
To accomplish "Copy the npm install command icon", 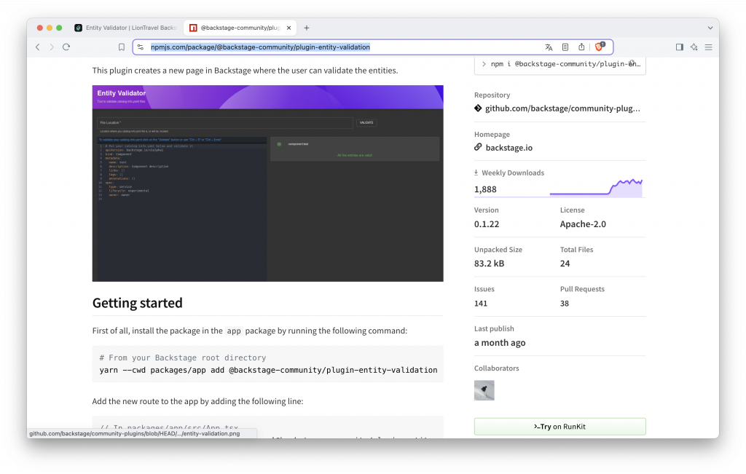I will click(x=632, y=63).
